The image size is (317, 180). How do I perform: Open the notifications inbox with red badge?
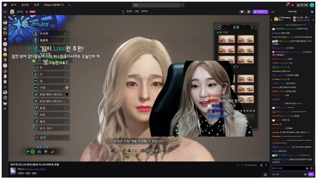pyautogui.click(x=287, y=5)
